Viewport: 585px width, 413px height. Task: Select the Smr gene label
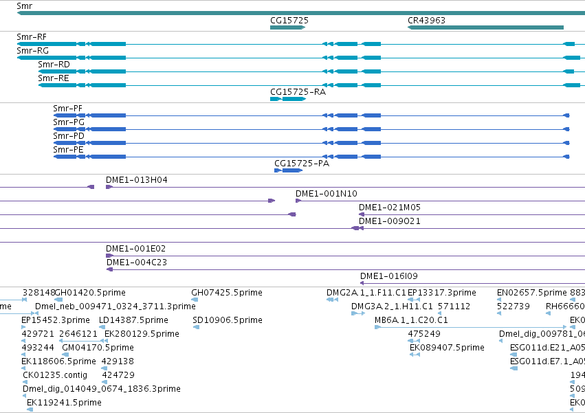point(25,6)
